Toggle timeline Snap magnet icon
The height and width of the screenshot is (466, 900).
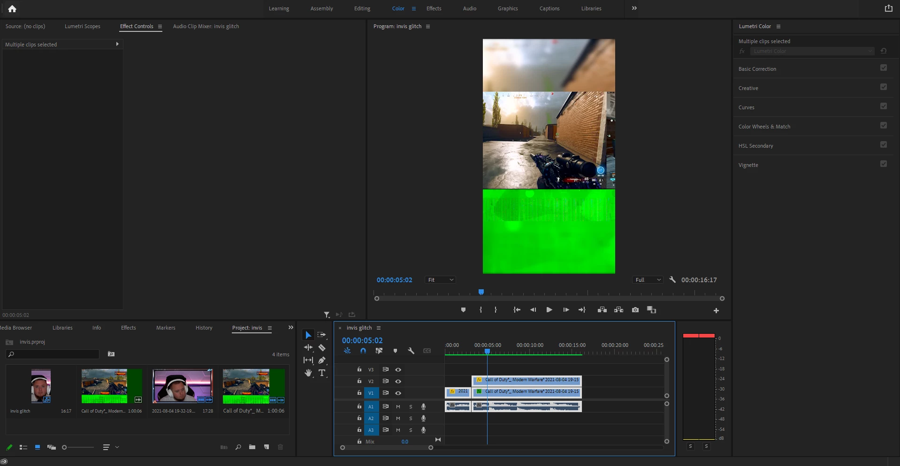click(363, 351)
